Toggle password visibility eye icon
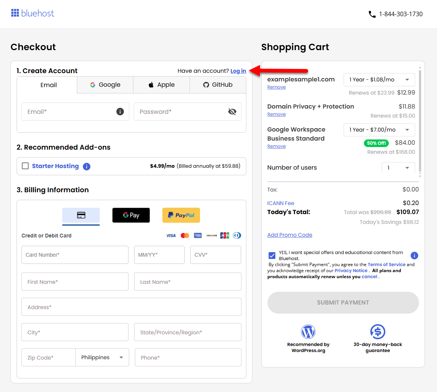The image size is (437, 392). point(232,112)
